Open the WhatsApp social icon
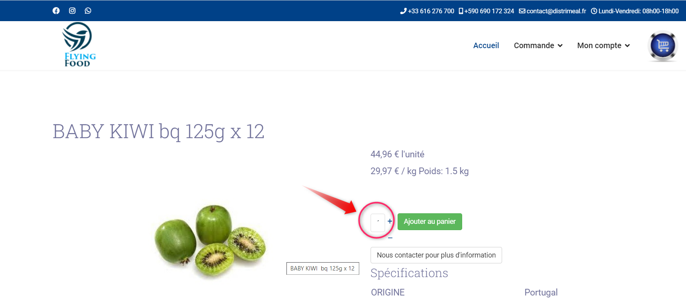Image resolution: width=686 pixels, height=299 pixels. coord(88,11)
